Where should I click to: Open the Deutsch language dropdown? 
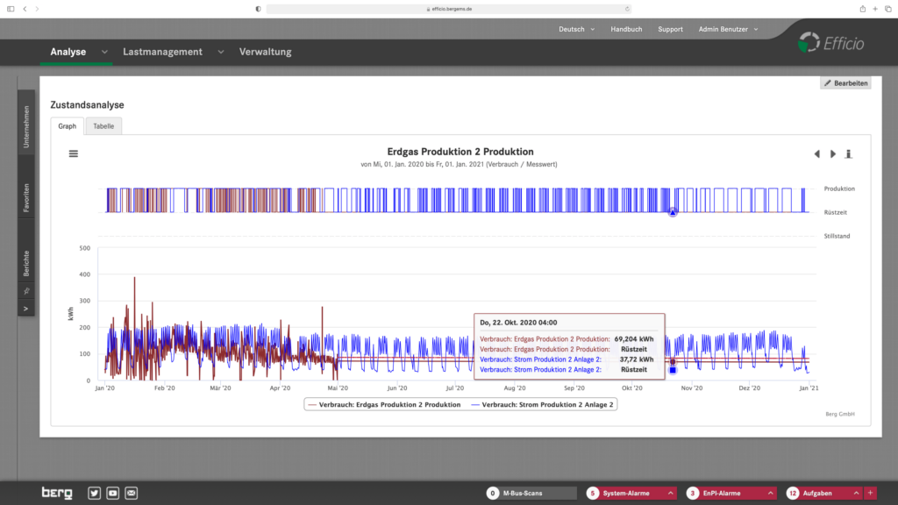576,29
